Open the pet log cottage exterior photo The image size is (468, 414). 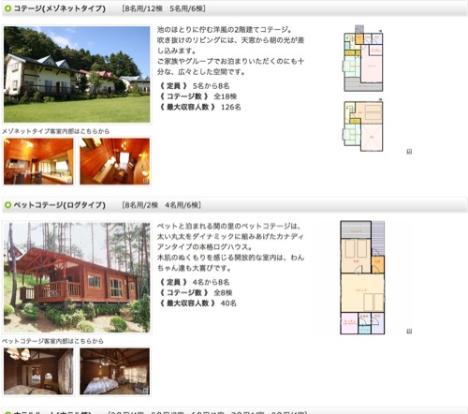click(77, 277)
